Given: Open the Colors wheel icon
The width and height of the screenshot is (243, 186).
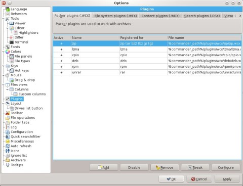Looking at the screenshot, I should coord(8,52).
